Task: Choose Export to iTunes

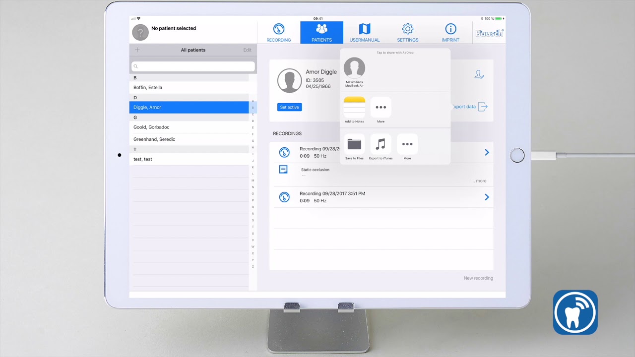Action: (x=381, y=147)
